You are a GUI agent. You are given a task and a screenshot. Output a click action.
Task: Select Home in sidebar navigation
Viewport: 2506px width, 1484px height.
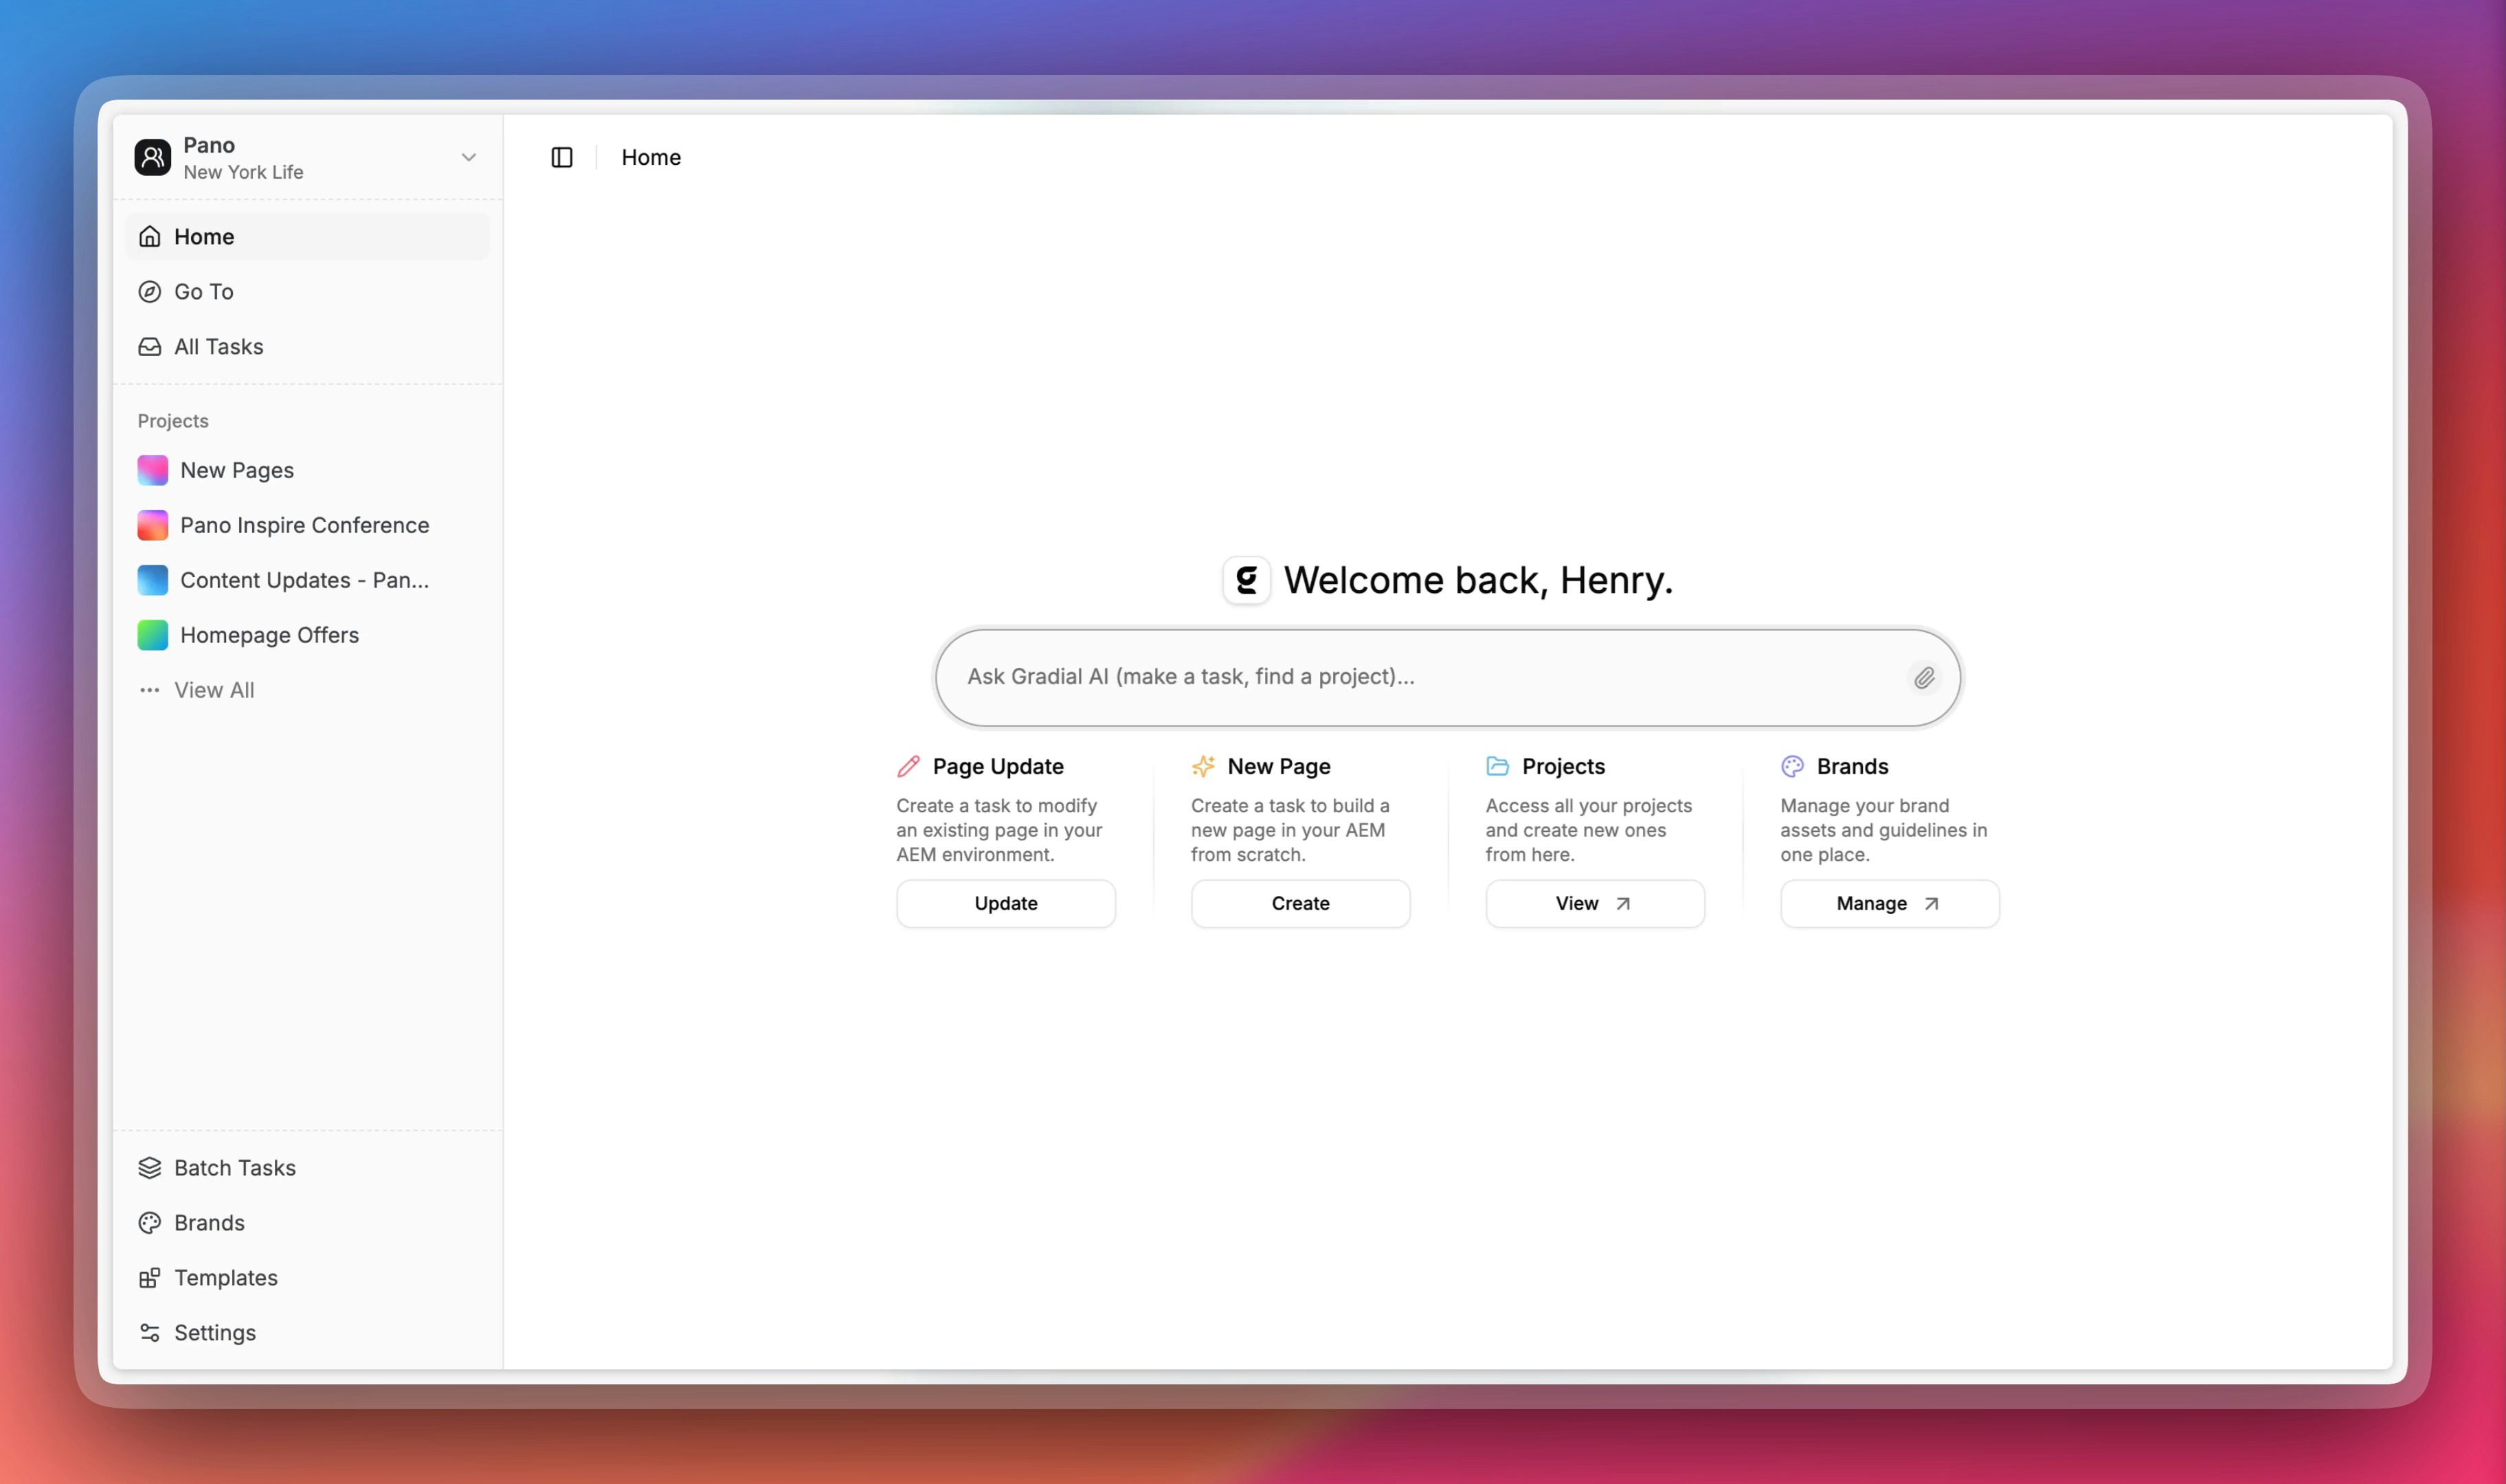204,236
